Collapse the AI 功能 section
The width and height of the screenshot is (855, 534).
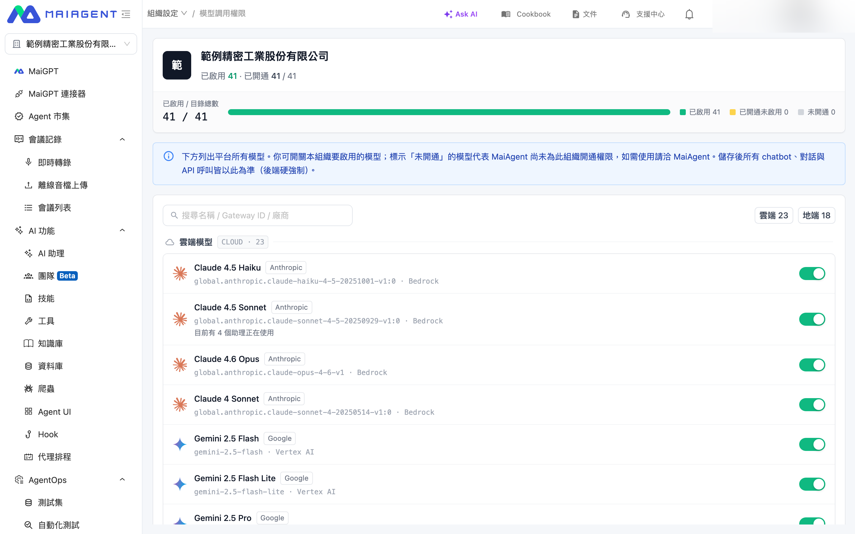coord(122,231)
